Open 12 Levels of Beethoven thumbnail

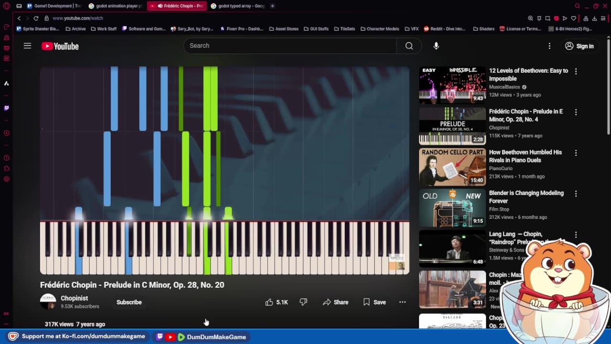(453, 85)
